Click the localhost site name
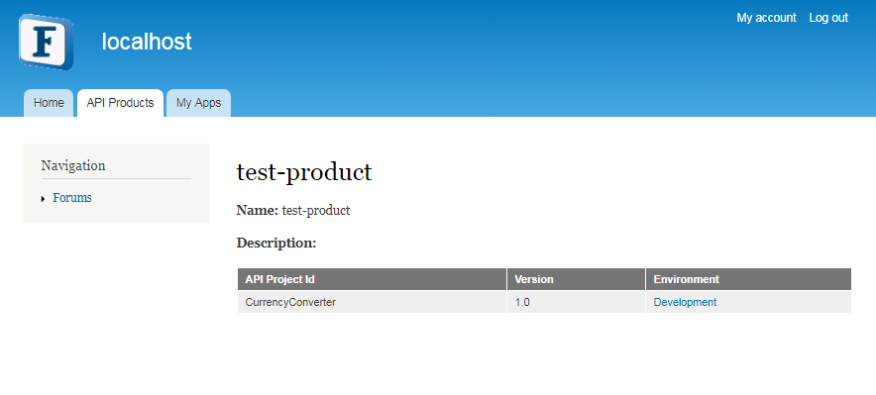 (147, 42)
